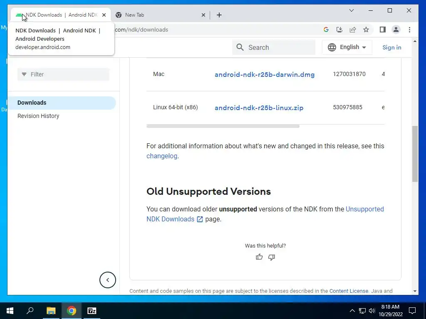
Task: Open 7-Zip from the taskbar
Action: 92,311
